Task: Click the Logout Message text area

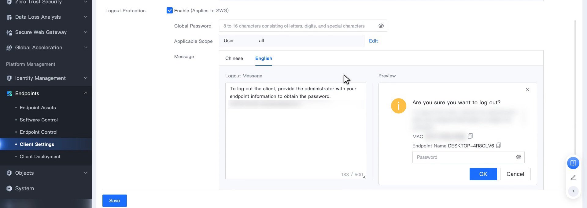Action: (296, 131)
